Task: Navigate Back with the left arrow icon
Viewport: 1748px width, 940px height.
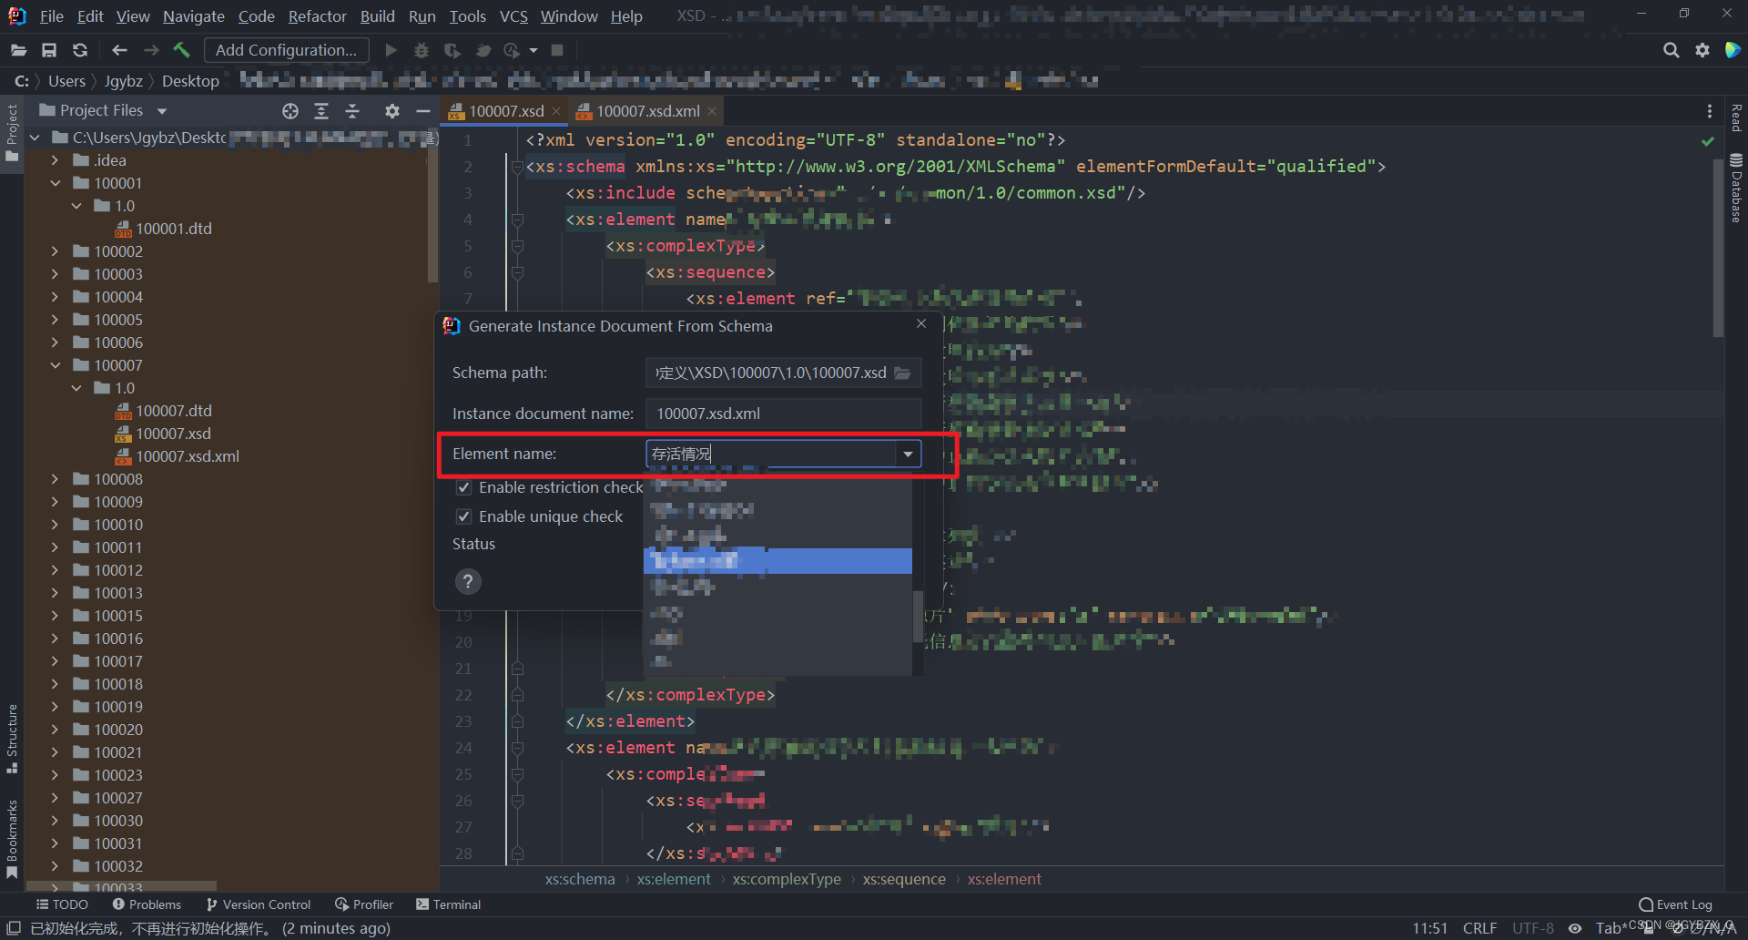Action: [119, 50]
